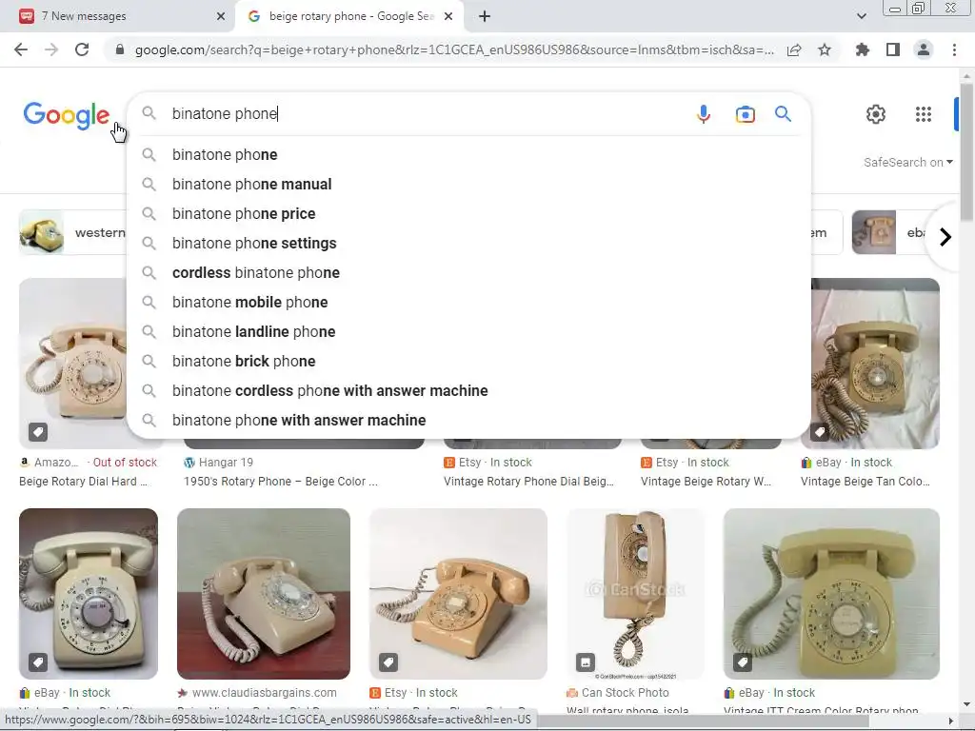Go back to previous page
The width and height of the screenshot is (975, 731).
(21, 49)
